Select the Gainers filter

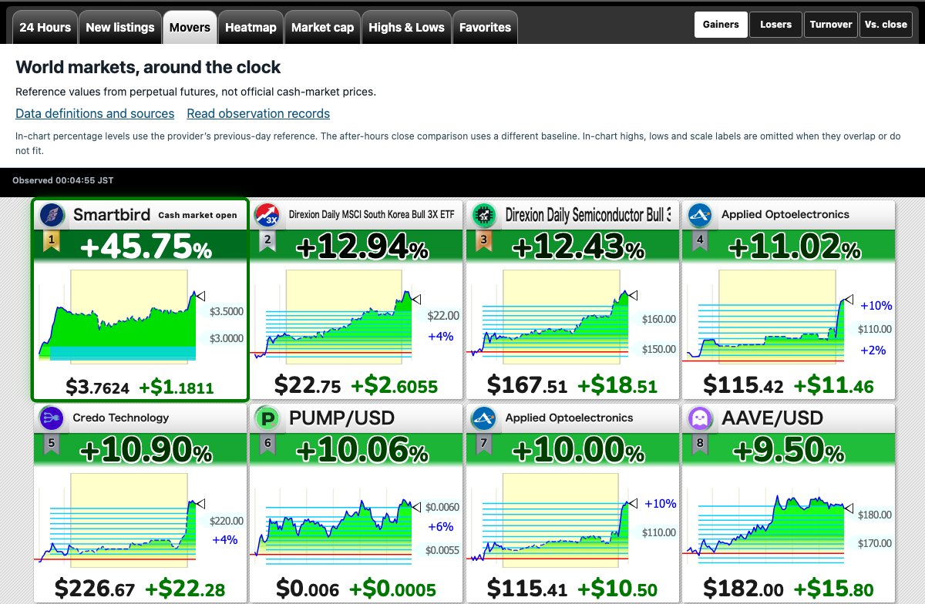tap(721, 25)
